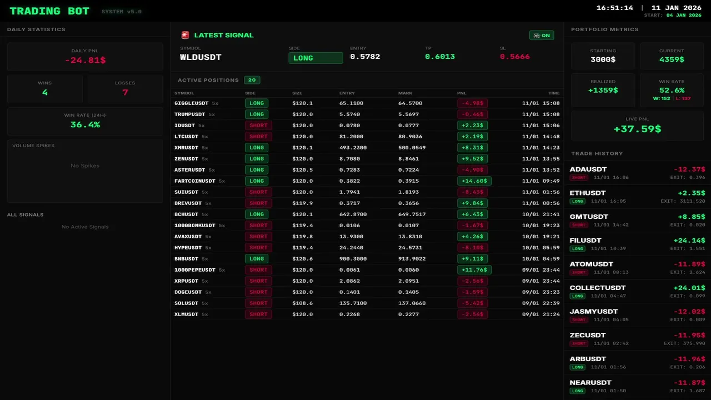Click ASTERUSDT mark price 0.7224

(x=408, y=170)
